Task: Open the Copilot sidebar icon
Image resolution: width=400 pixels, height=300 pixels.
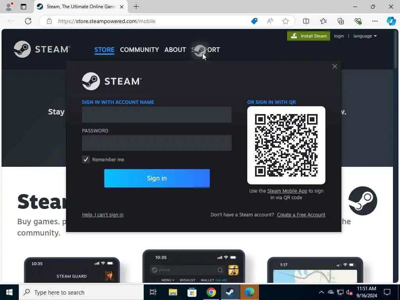Action: click(391, 21)
